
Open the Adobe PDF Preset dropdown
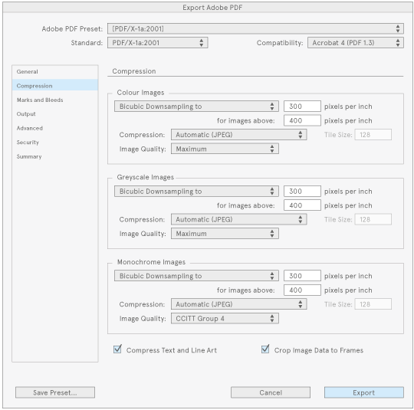[255, 28]
